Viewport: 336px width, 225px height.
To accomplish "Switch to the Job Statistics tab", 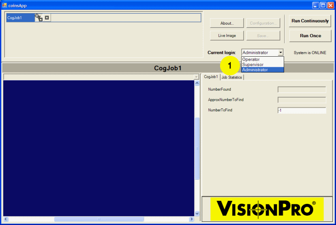I will 231,77.
